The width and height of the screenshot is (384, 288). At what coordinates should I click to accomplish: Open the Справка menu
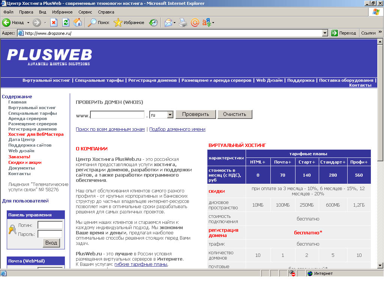pyautogui.click(x=106, y=12)
